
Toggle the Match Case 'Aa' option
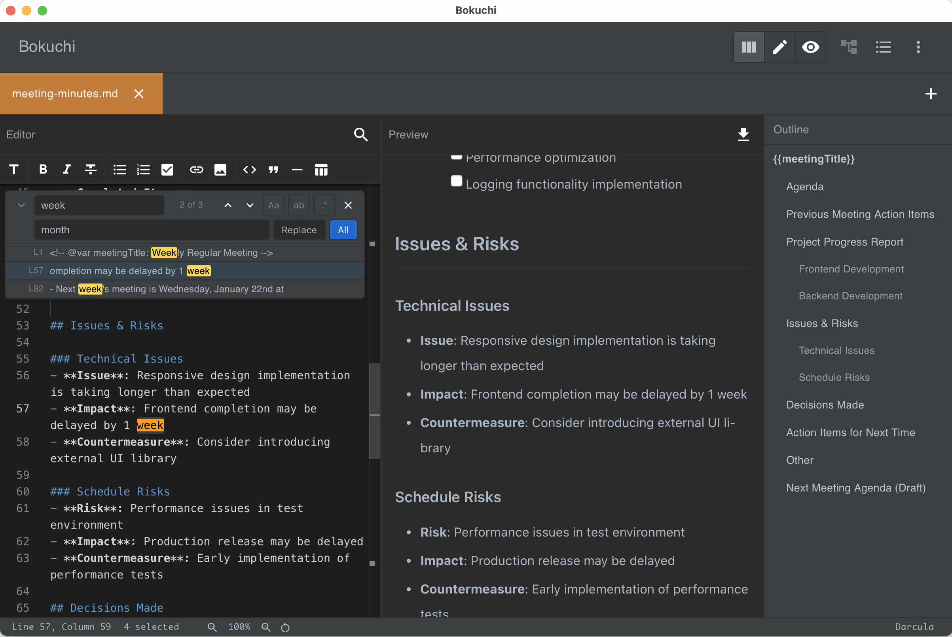[x=273, y=205]
